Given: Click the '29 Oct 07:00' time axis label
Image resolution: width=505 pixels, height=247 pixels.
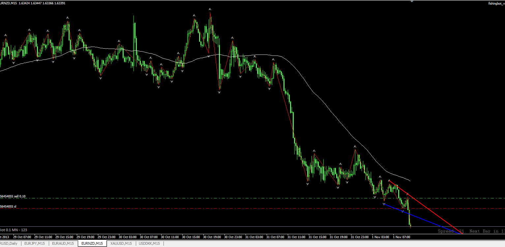Looking at the screenshot, I should click(22, 236).
